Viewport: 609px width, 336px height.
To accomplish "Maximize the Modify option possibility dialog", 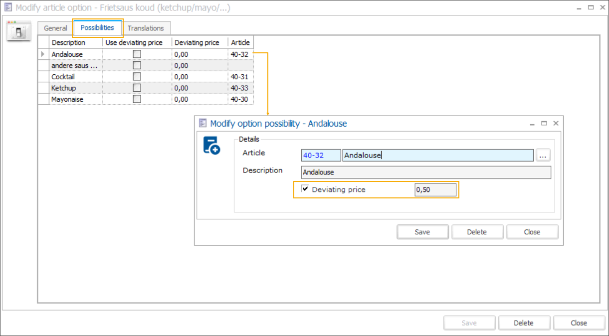I will point(544,123).
